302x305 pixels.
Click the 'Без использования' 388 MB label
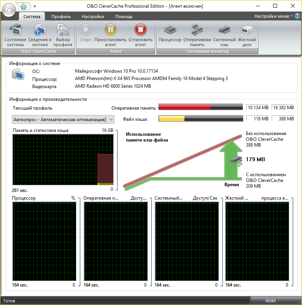click(x=266, y=139)
